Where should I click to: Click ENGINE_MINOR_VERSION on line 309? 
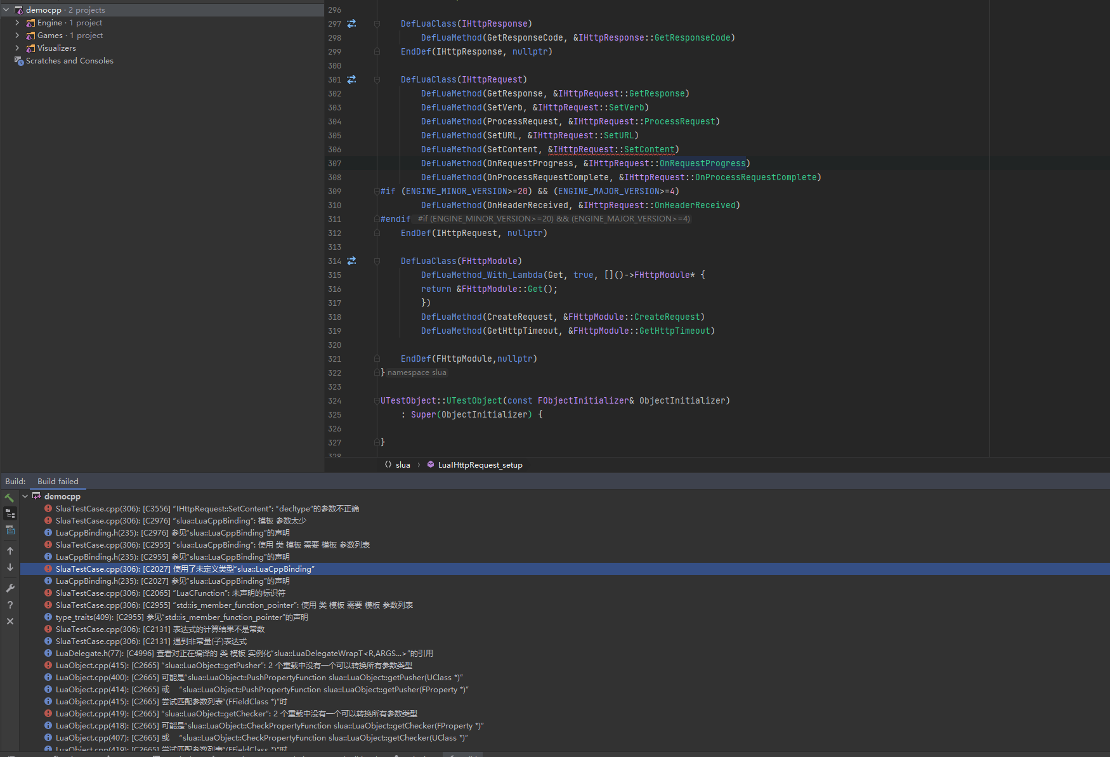tap(457, 191)
